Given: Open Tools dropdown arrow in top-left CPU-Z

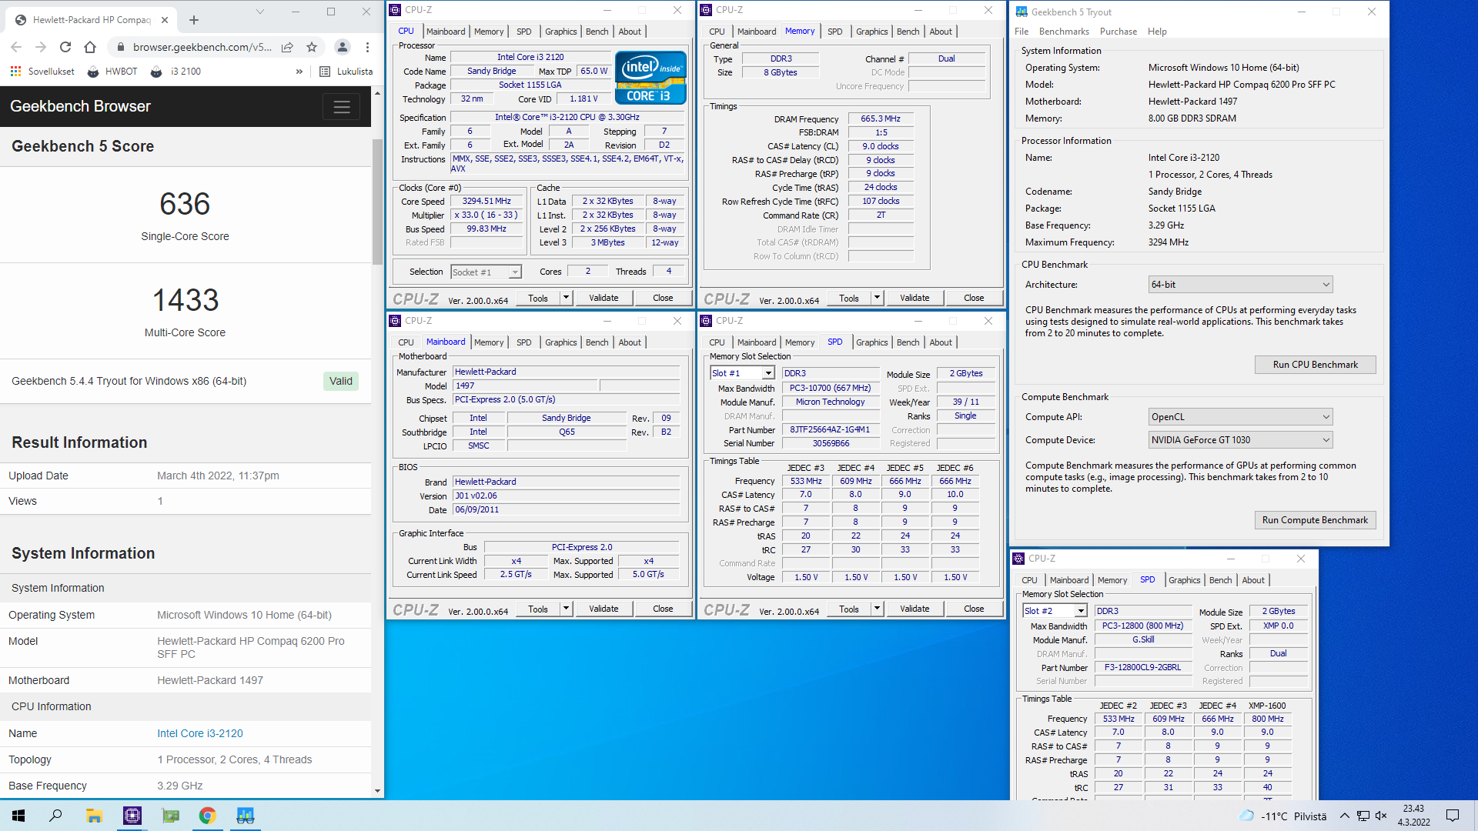Looking at the screenshot, I should (566, 298).
